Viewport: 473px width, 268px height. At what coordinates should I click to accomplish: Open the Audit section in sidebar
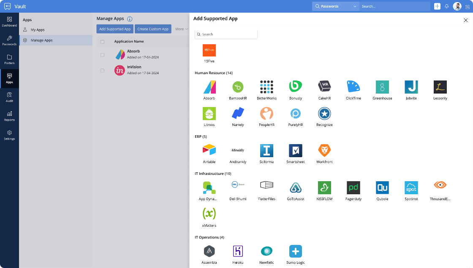[9, 97]
